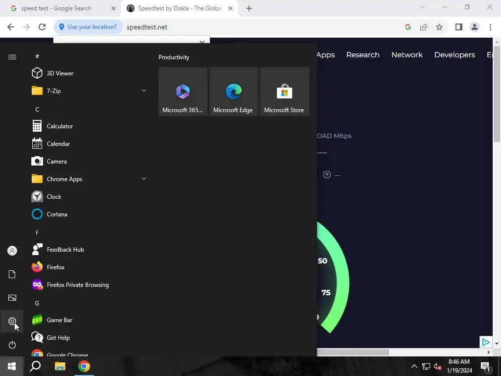The image size is (501, 376).
Task: Open Chrome profile avatar
Action: click(x=475, y=27)
